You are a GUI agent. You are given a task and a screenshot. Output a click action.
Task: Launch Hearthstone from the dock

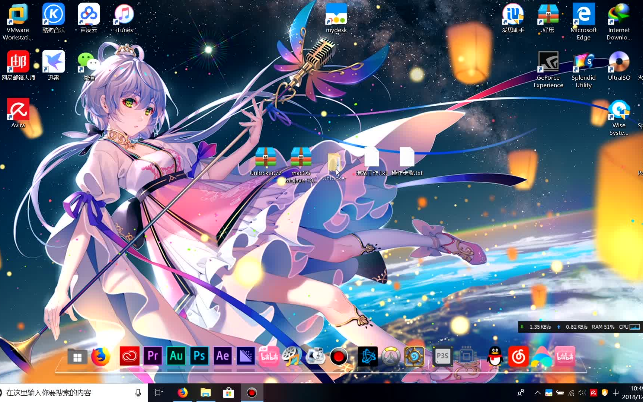coord(414,357)
